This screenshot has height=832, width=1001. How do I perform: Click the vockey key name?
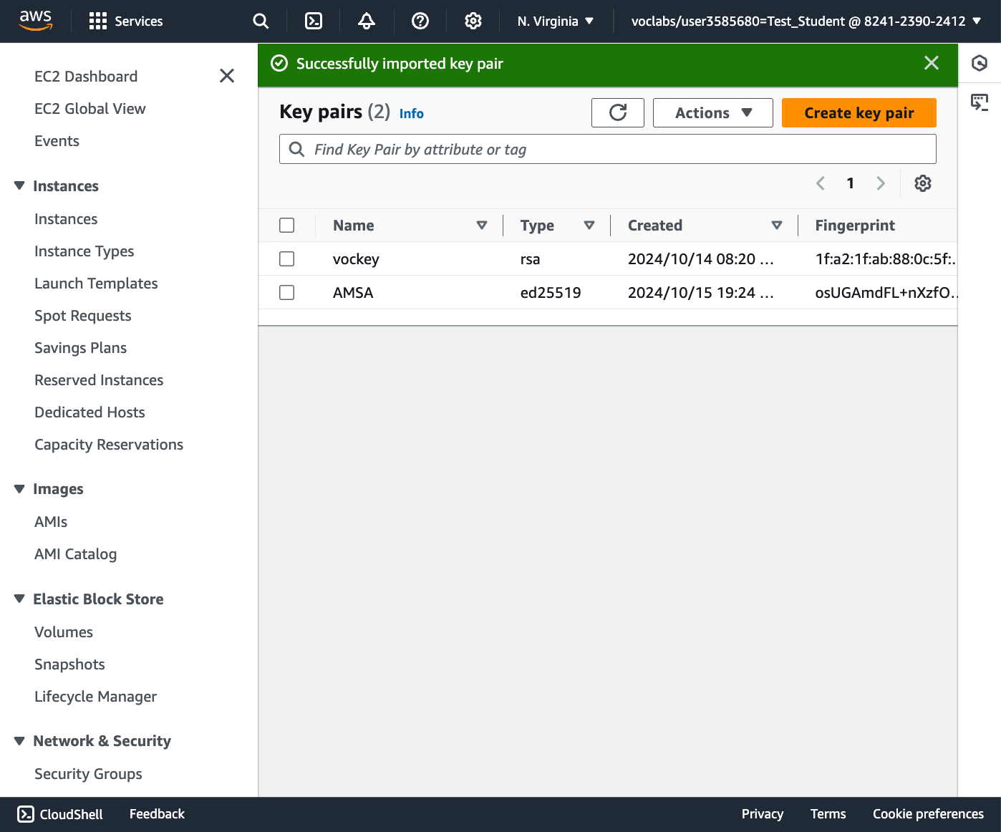tap(356, 259)
